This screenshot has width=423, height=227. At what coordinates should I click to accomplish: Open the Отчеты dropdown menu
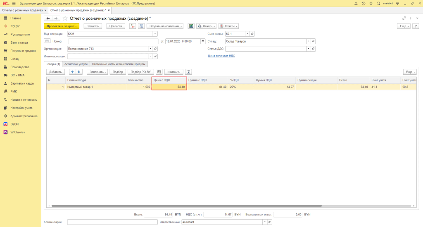click(228, 26)
